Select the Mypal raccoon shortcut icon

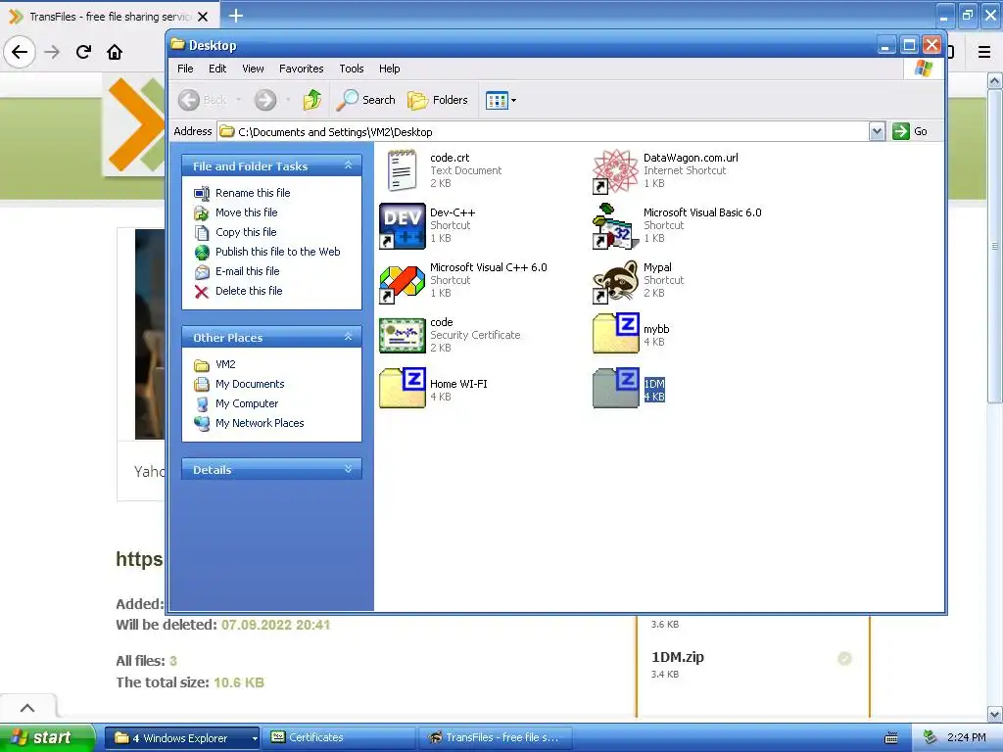pos(615,281)
